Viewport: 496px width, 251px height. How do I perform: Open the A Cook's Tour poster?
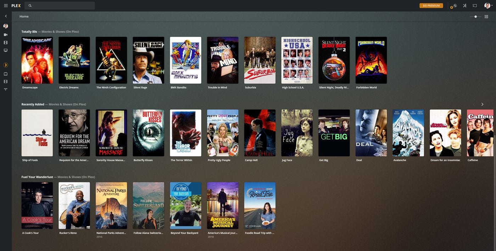point(37,205)
